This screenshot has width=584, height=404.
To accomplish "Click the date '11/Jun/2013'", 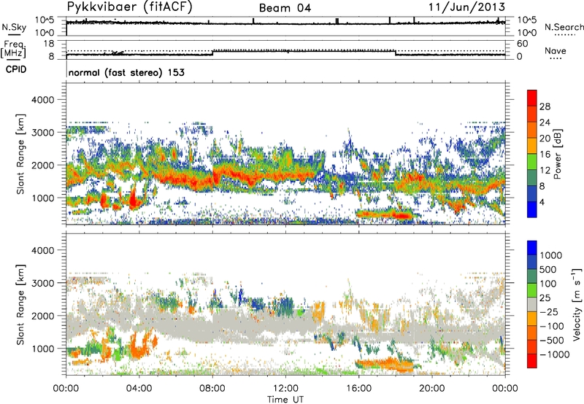I will 466,7.
